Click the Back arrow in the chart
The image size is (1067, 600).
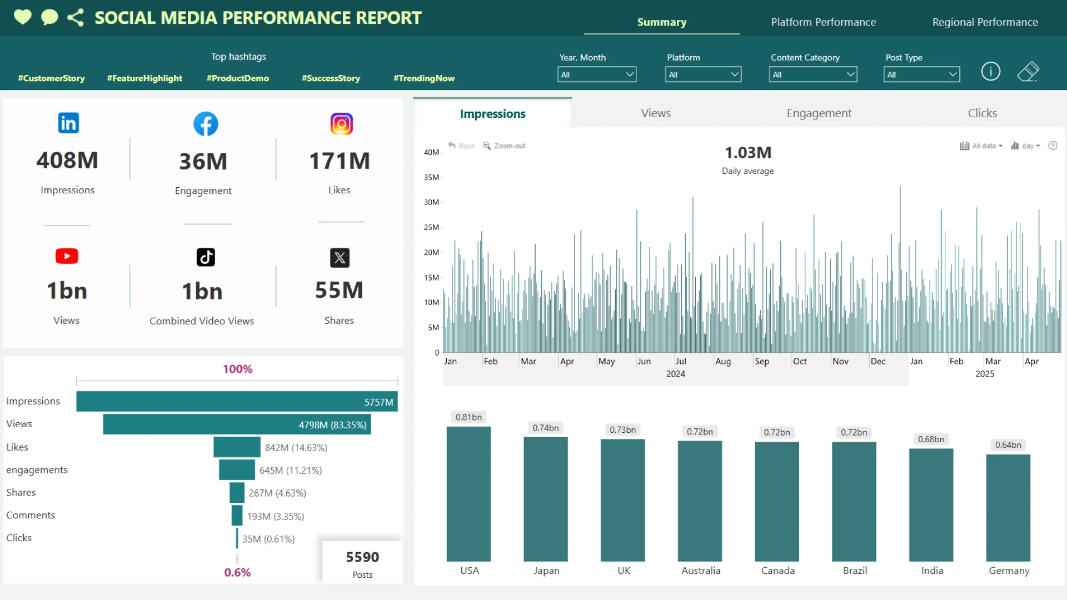point(462,146)
